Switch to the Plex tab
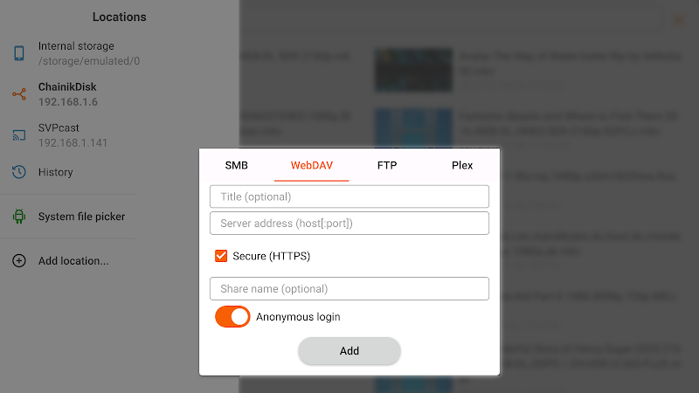 pyautogui.click(x=462, y=165)
